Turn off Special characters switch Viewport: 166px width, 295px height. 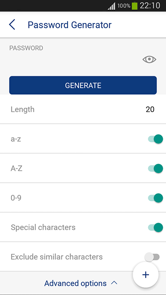coord(156,227)
